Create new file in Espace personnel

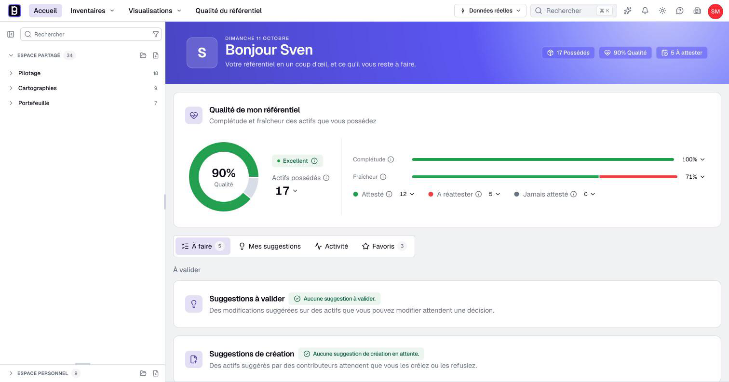(156, 373)
